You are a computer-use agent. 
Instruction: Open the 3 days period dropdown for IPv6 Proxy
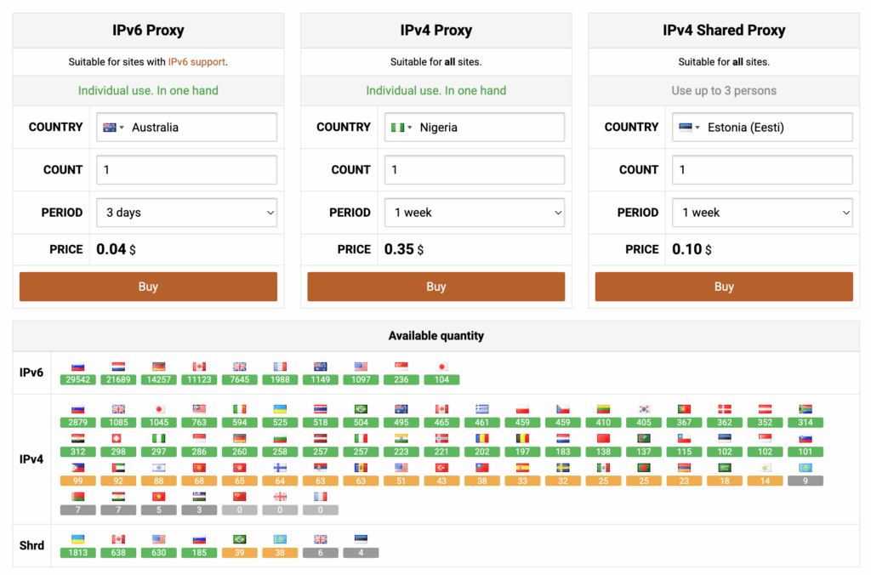pos(186,212)
